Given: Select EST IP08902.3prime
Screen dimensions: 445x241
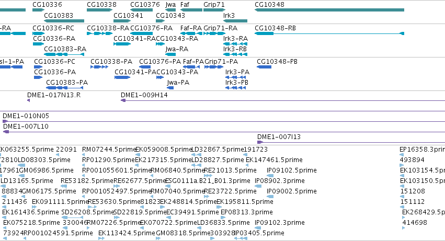Looking at the screenshot, I should pyautogui.click(x=280, y=181).
